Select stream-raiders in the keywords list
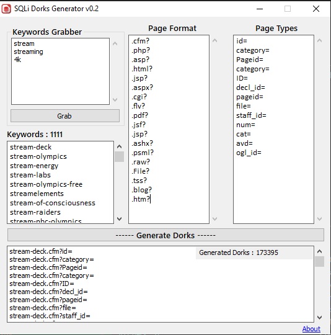The image size is (331, 335). (x=35, y=212)
